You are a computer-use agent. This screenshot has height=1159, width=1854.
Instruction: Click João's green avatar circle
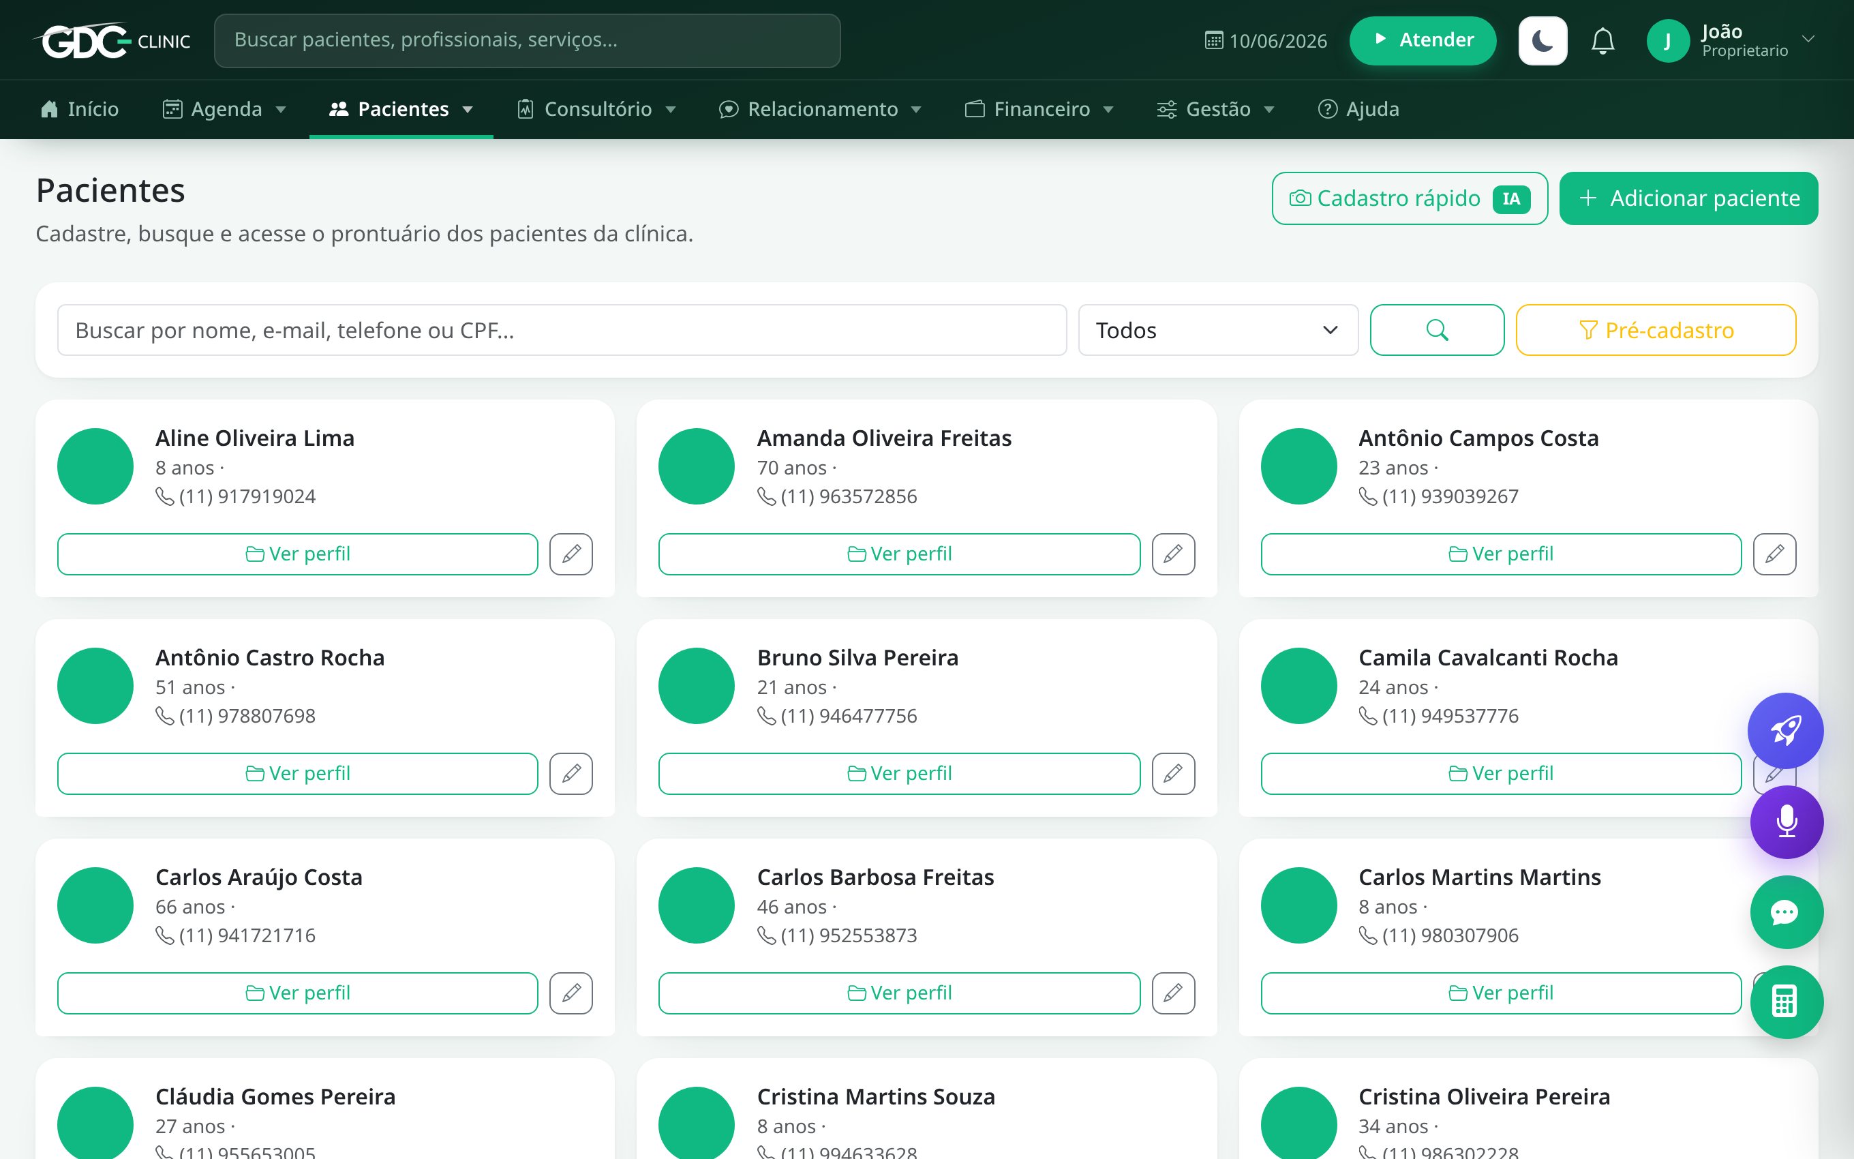[x=1668, y=41]
